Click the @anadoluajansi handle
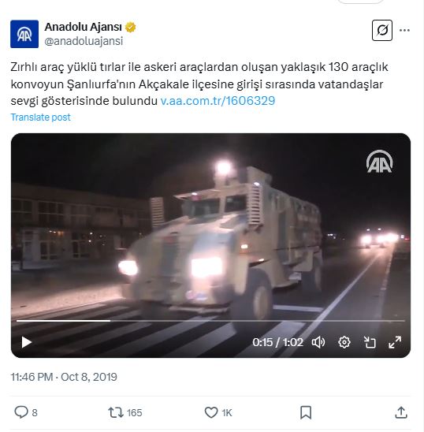 [x=84, y=41]
